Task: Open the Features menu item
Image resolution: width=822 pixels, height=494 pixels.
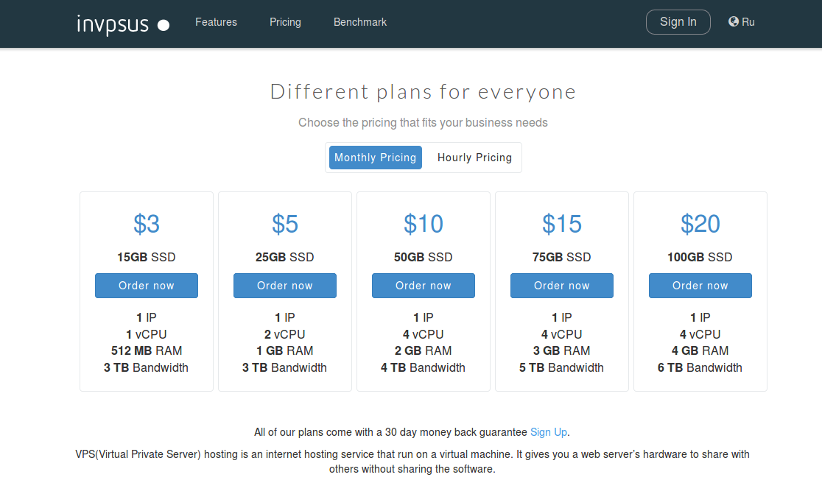Action: pyautogui.click(x=216, y=22)
